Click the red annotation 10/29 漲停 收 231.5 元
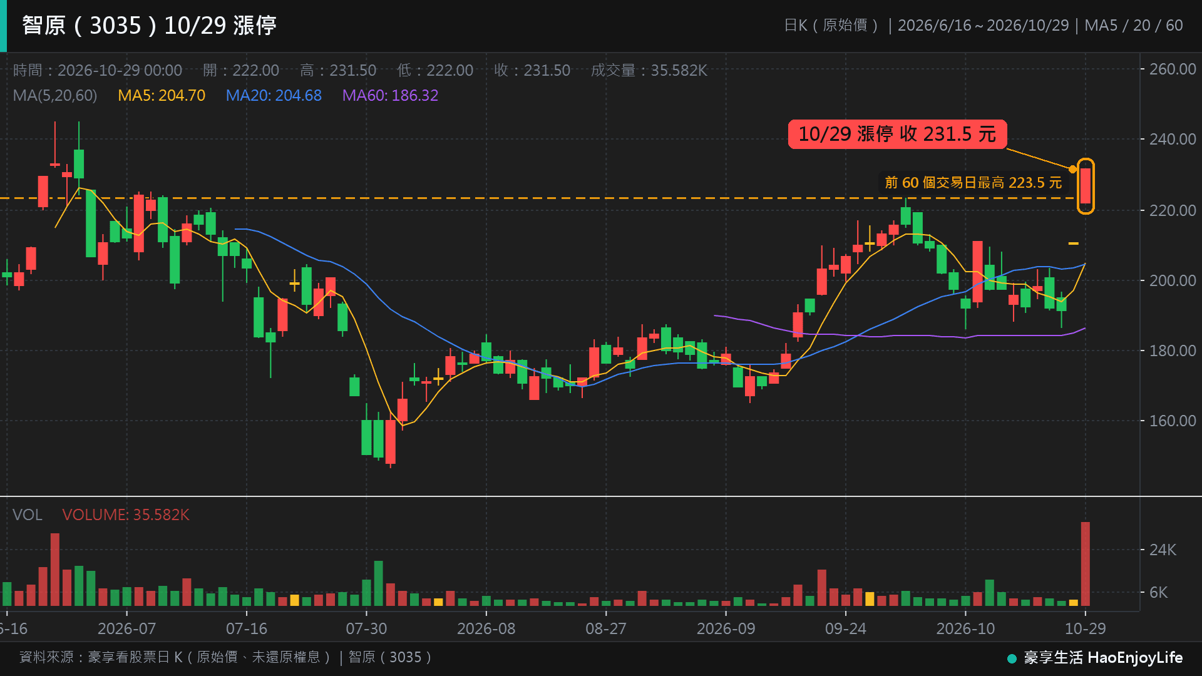Viewport: 1202px width, 676px height. click(897, 134)
